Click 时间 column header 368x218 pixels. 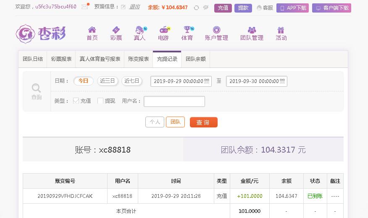pyautogui.click(x=176, y=181)
